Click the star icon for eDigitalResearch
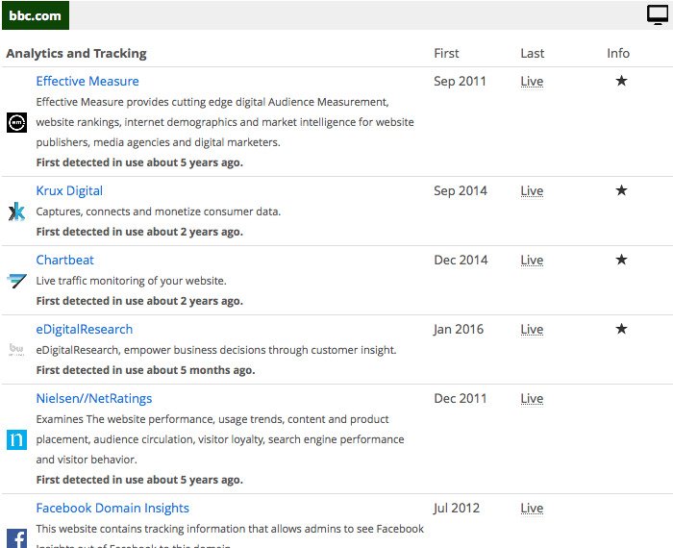This screenshot has height=548, width=673. pos(621,329)
